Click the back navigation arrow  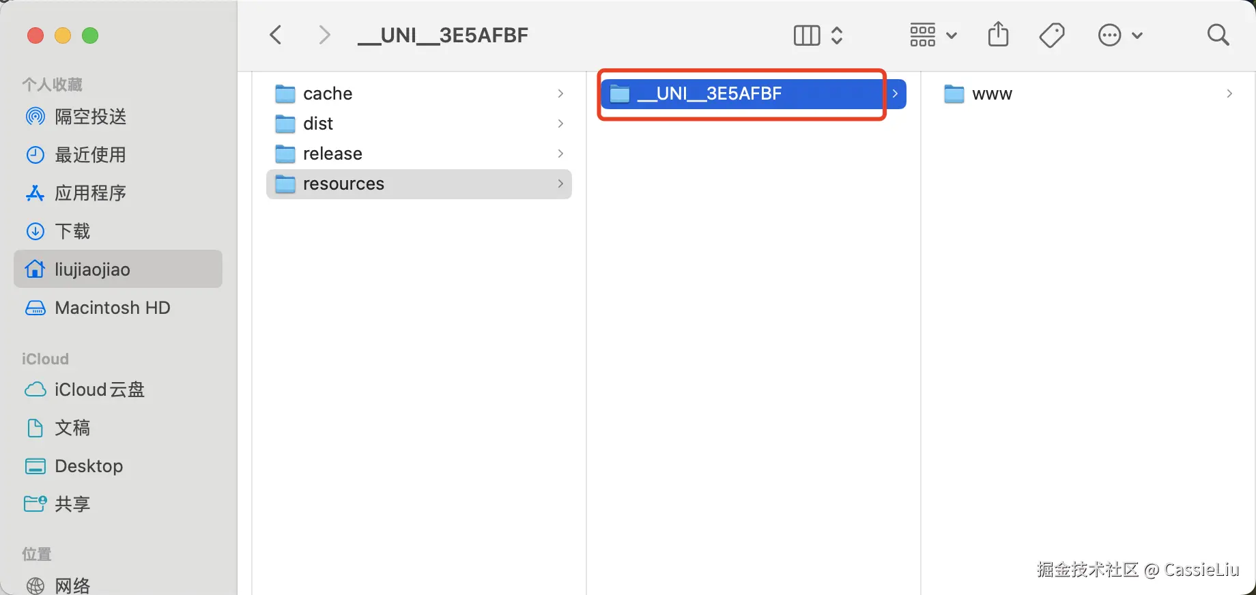coord(276,35)
